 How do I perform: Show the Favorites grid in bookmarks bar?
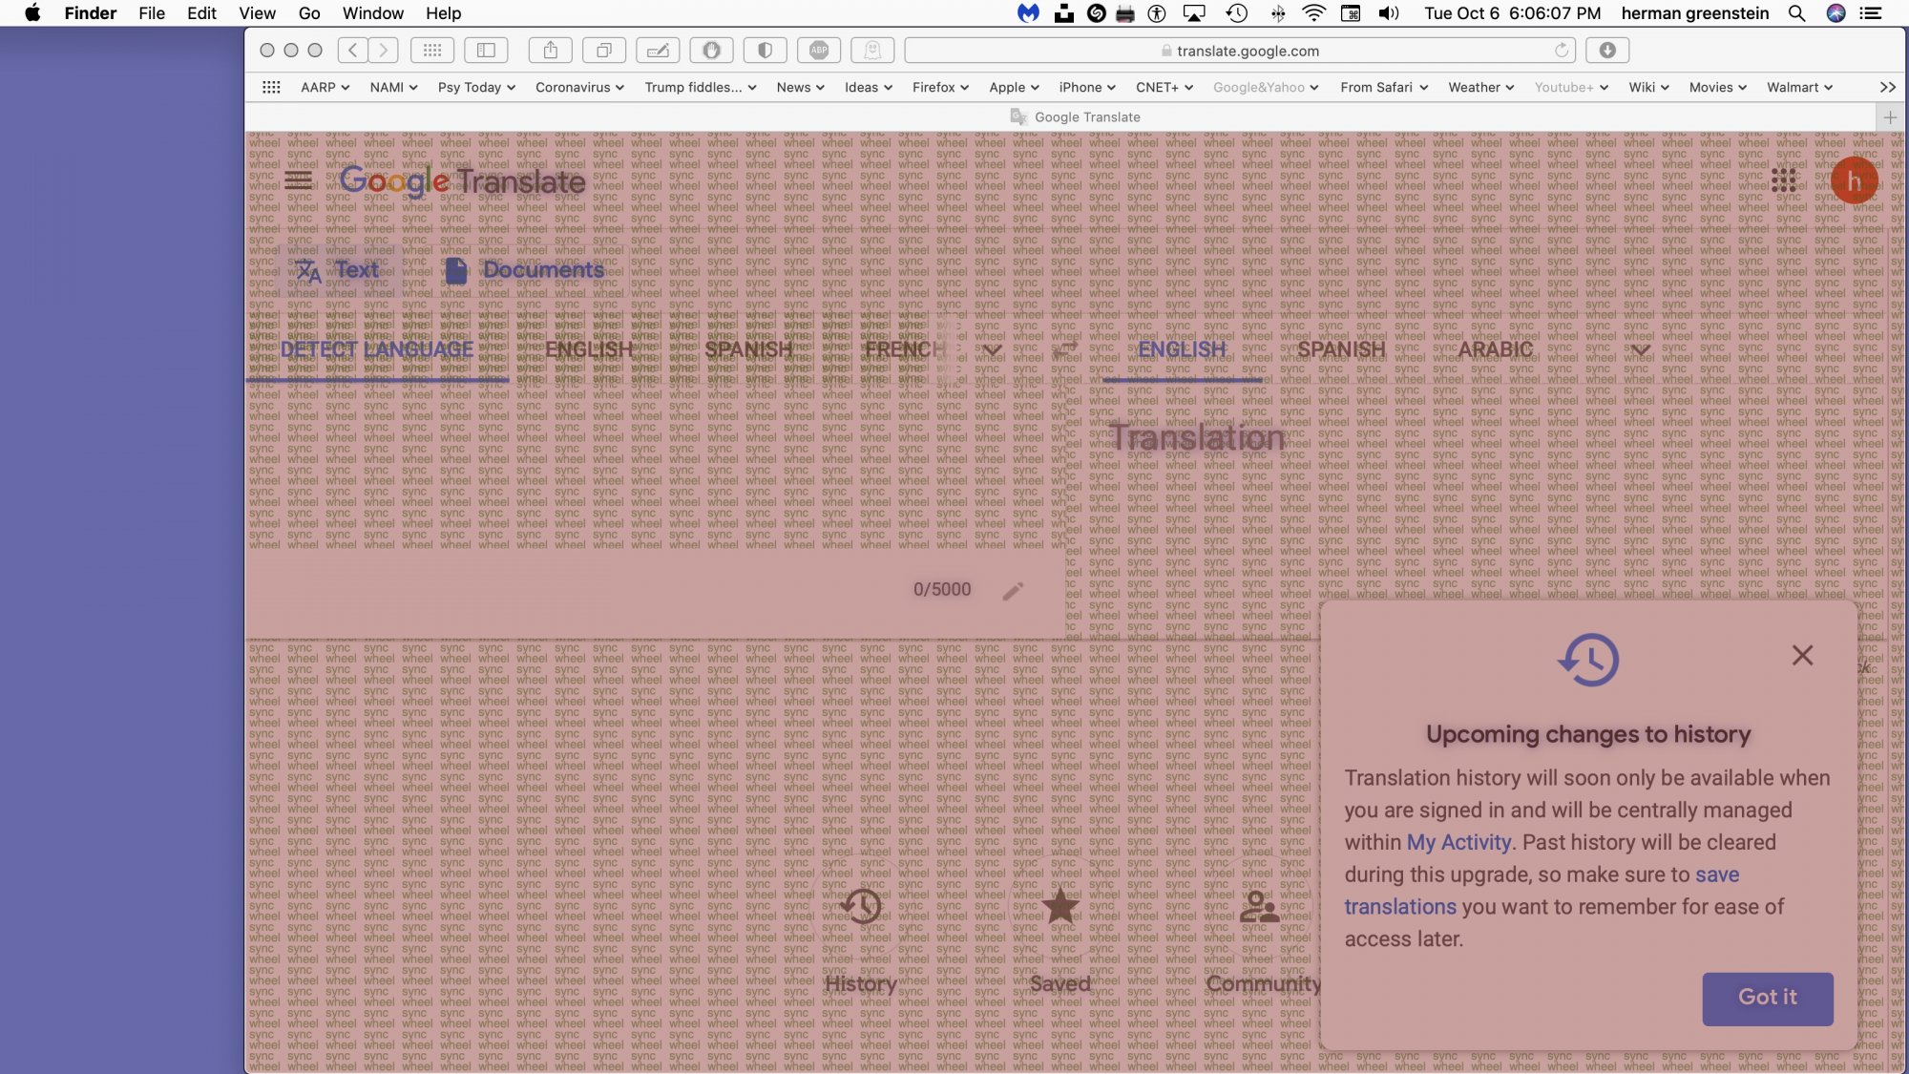point(271,87)
